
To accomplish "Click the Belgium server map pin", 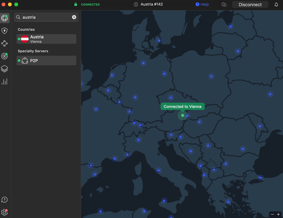I will coord(108,90).
